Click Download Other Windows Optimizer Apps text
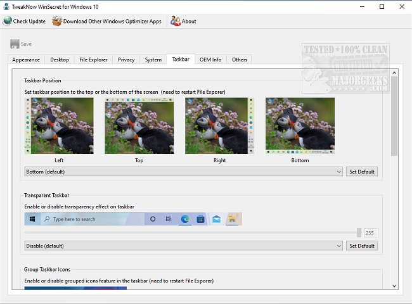412x304 pixels. click(x=112, y=22)
